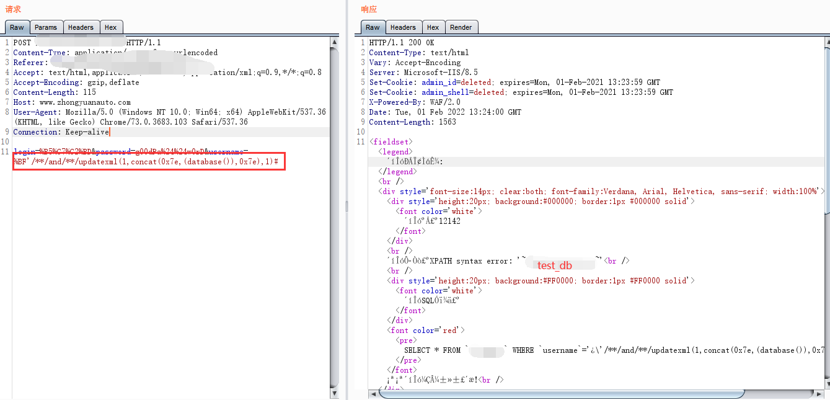The width and height of the screenshot is (830, 400).
Task: Click the updatexml injection payload line
Action: 146,162
